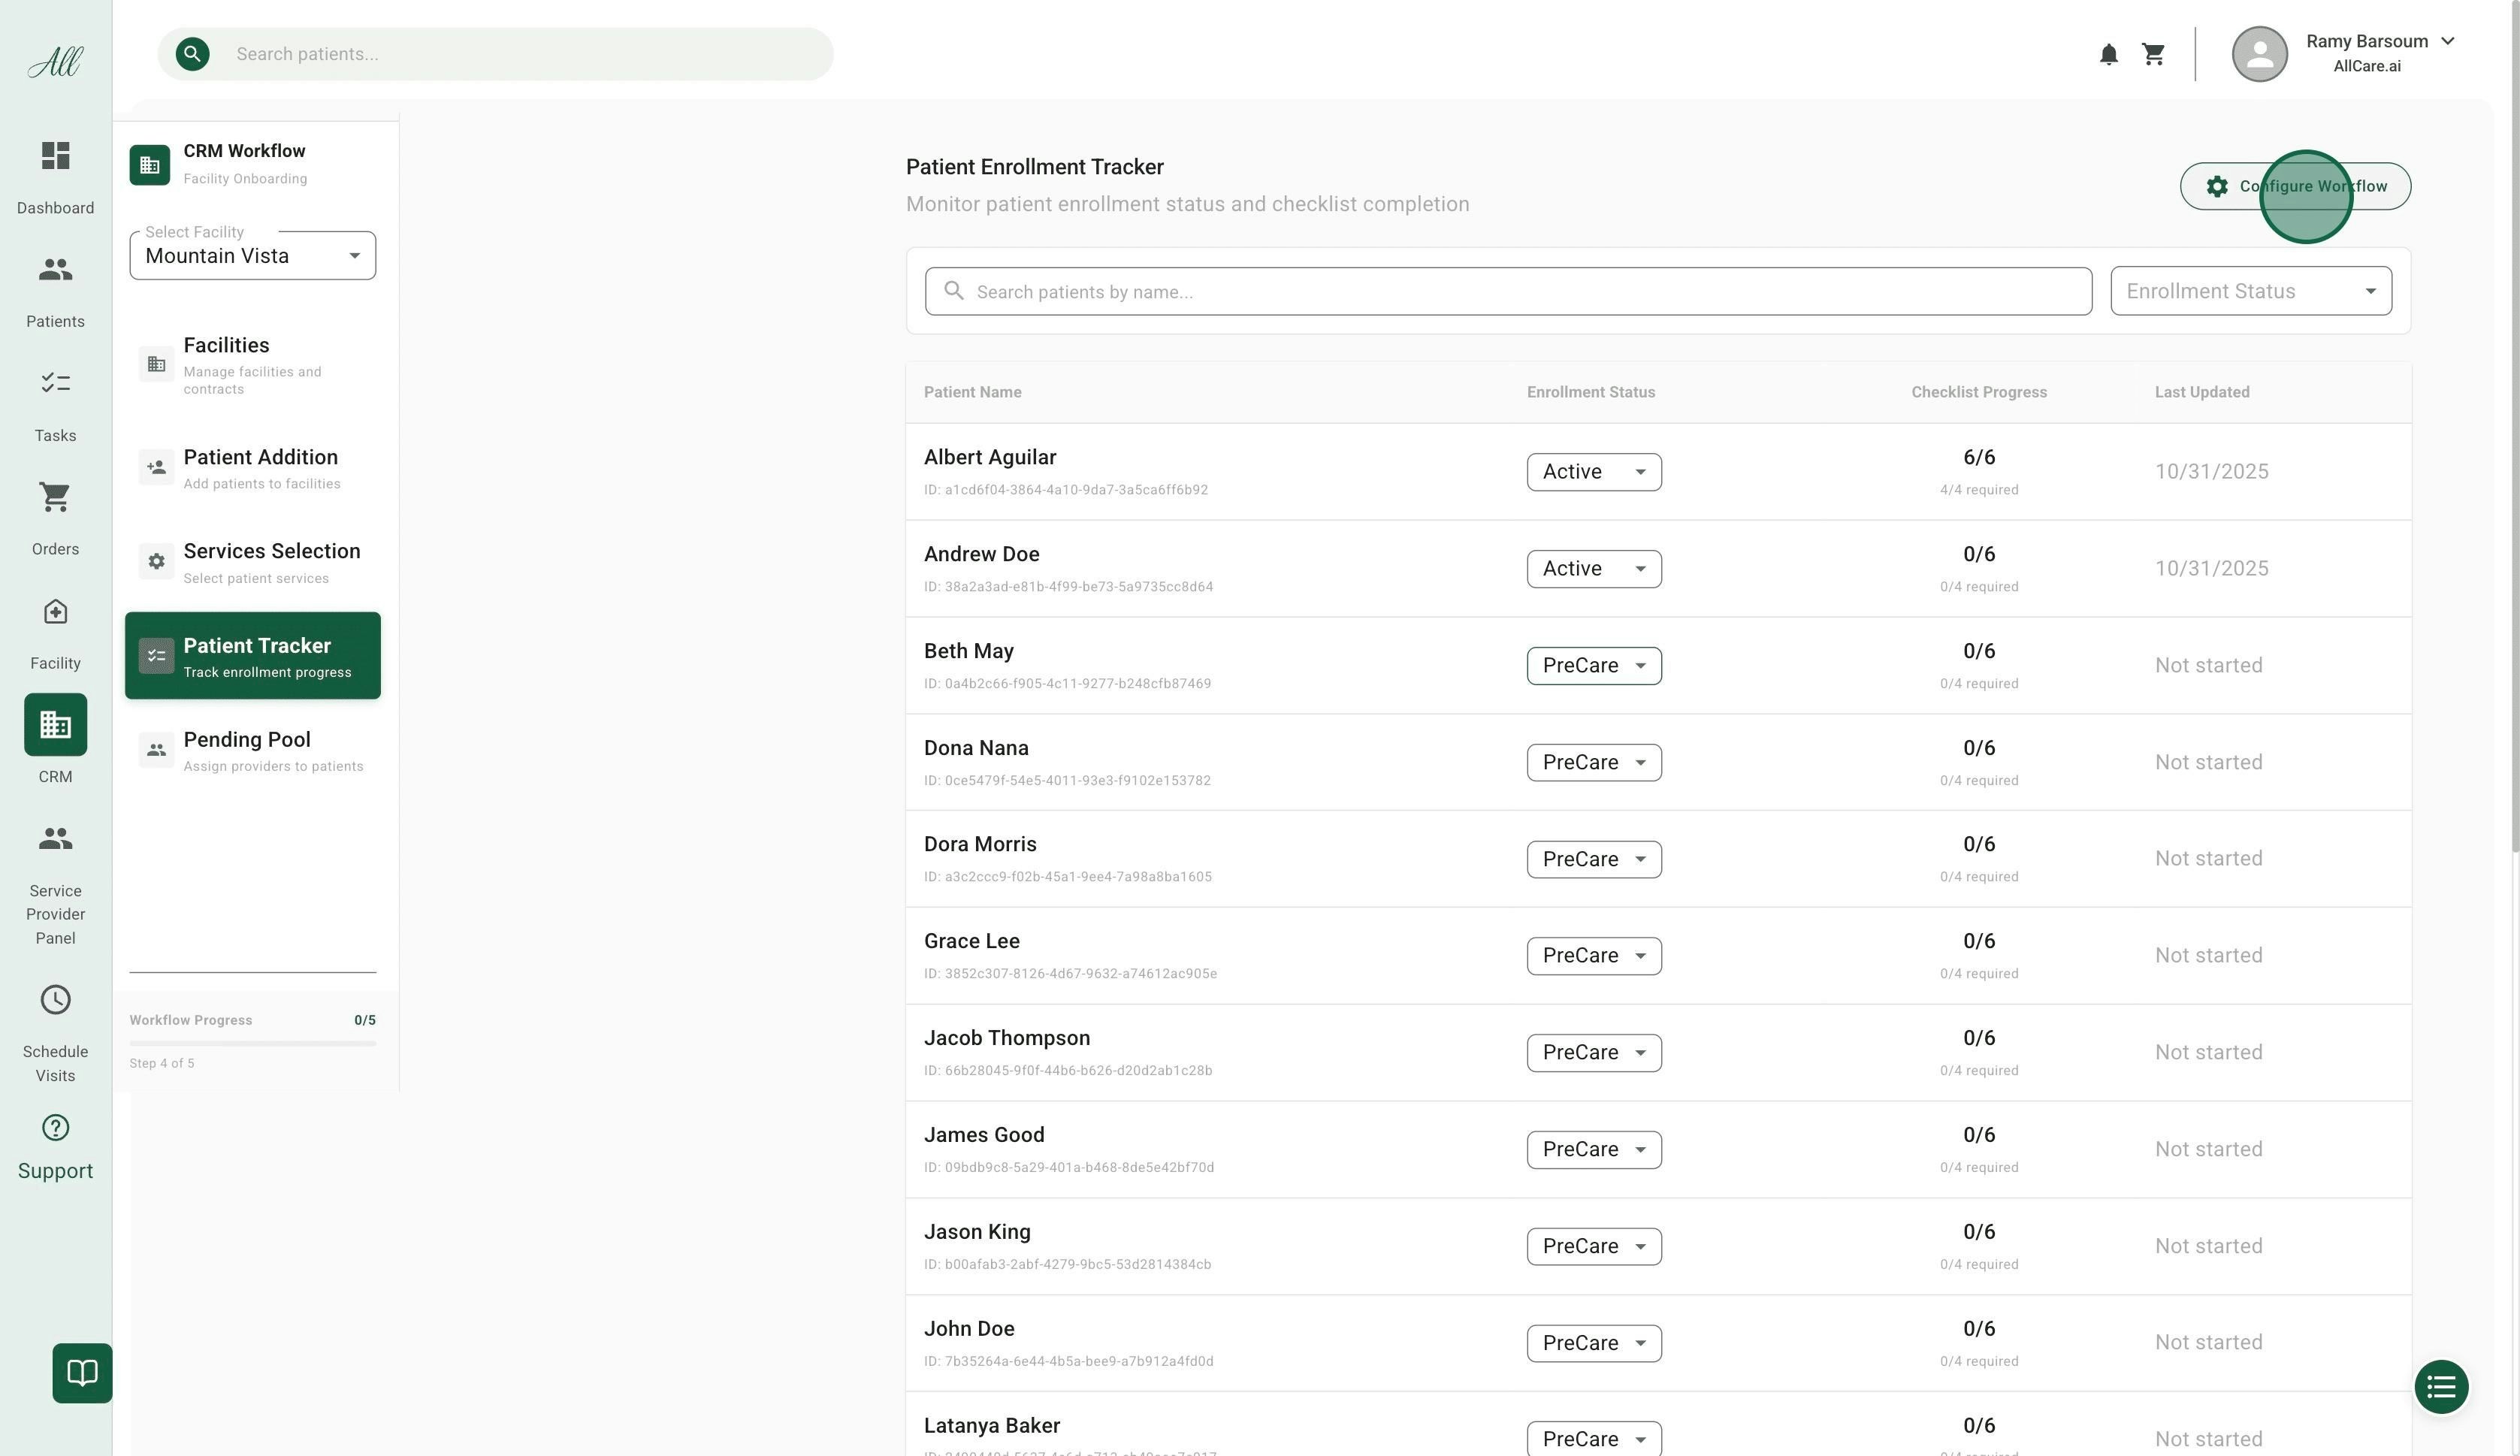Expand the Select Facility dropdown
Screen dimensions: 2520x1456
click(x=252, y=256)
